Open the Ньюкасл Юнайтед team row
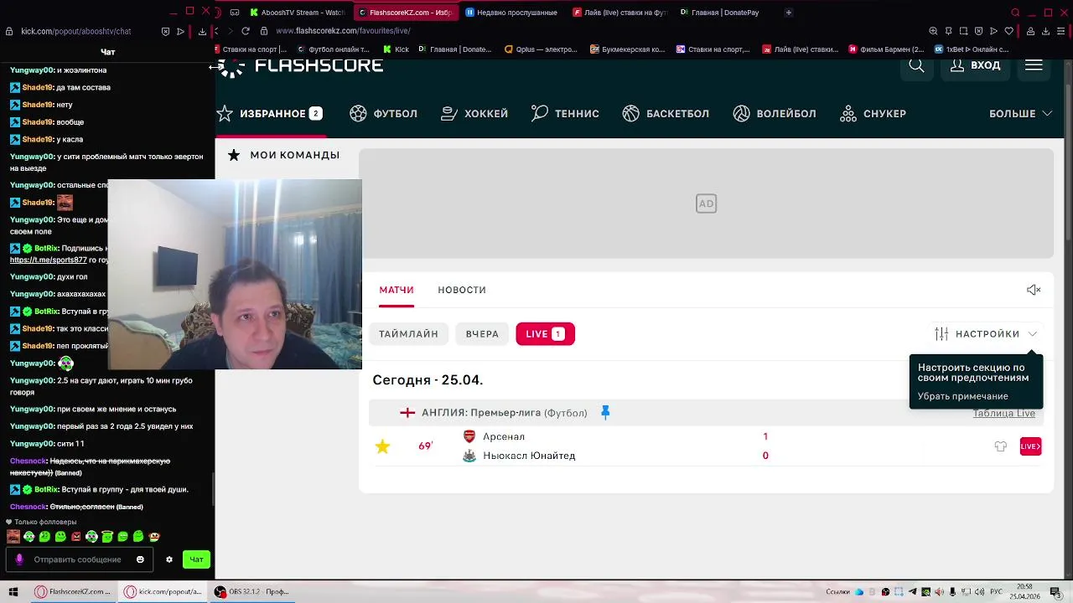The width and height of the screenshot is (1073, 603). coord(529,456)
